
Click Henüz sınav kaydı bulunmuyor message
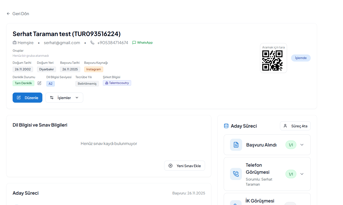(109, 143)
